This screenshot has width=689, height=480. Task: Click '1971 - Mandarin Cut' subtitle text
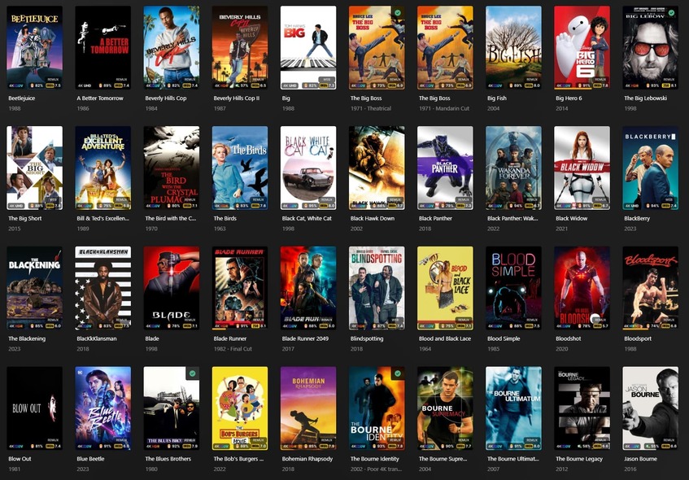click(x=444, y=108)
